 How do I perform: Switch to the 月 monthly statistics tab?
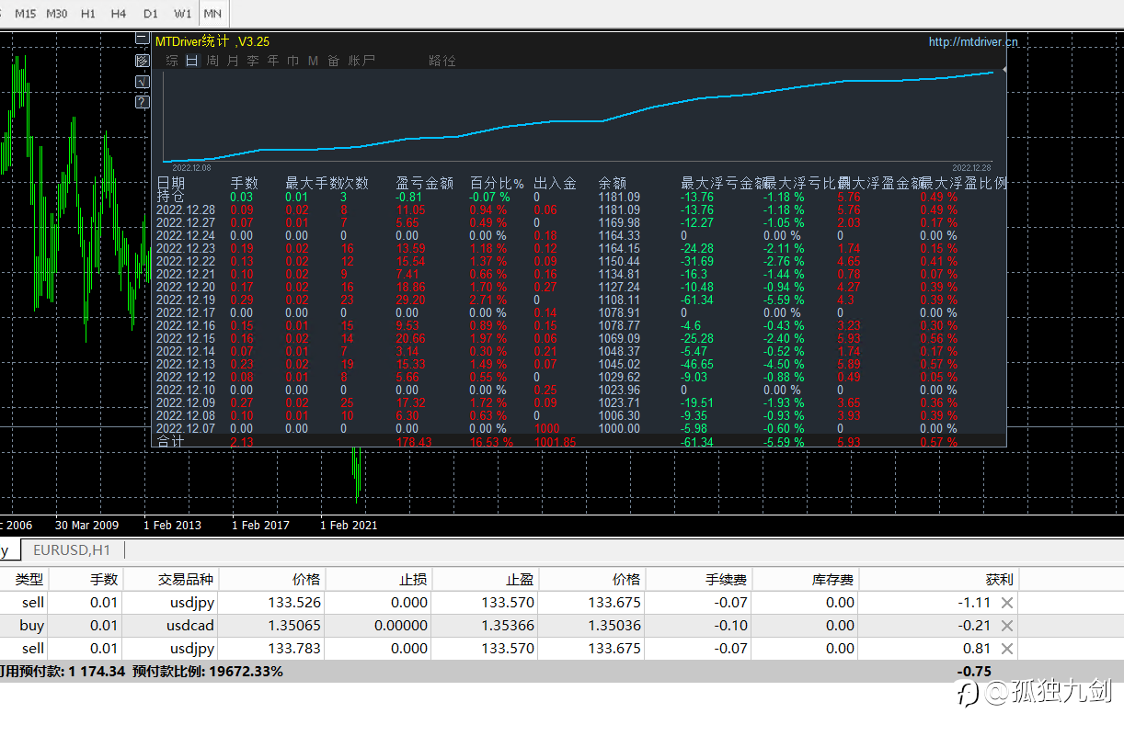pyautogui.click(x=232, y=61)
